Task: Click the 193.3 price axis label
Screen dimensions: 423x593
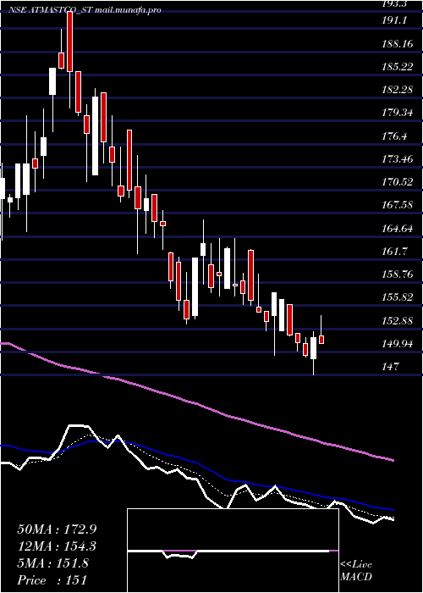Action: [395, 3]
